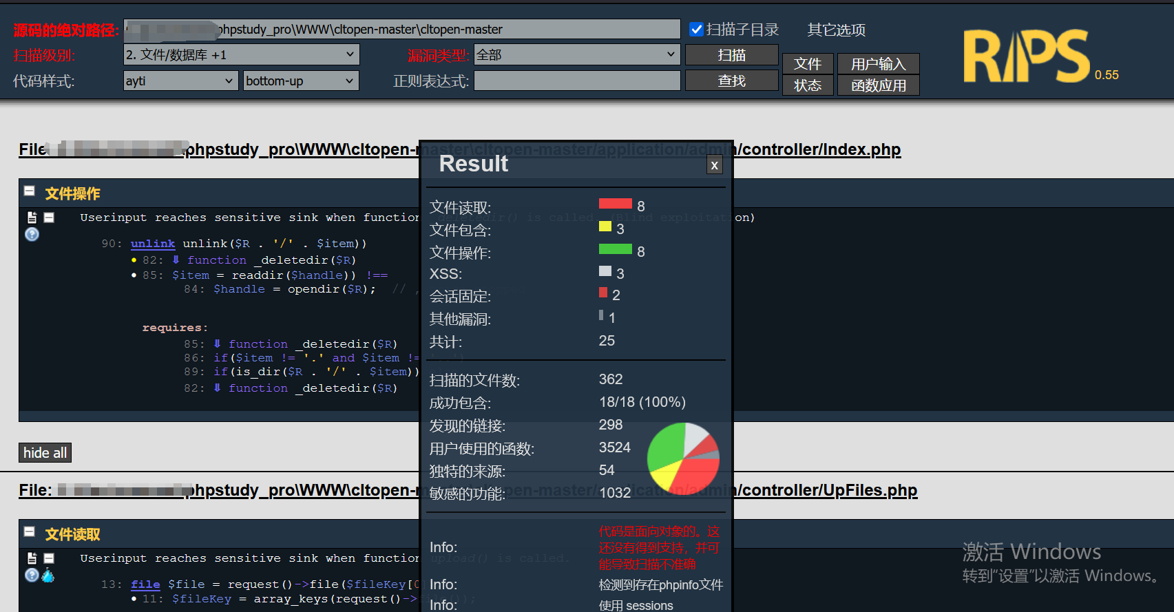Image resolution: width=1174 pixels, height=612 pixels.
Task: Expand the ayti code style dropdown
Action: (180, 81)
